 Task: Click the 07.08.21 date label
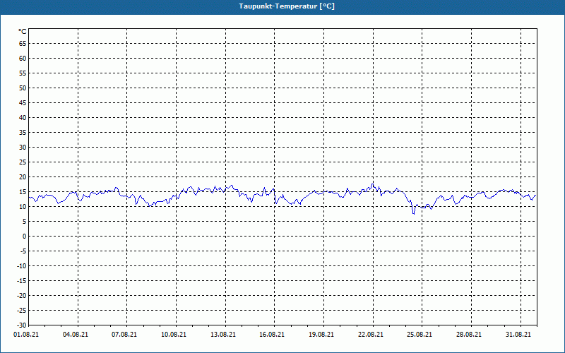124,334
